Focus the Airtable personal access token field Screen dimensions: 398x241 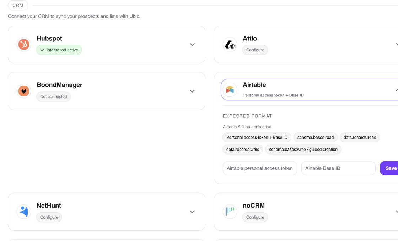260,168
